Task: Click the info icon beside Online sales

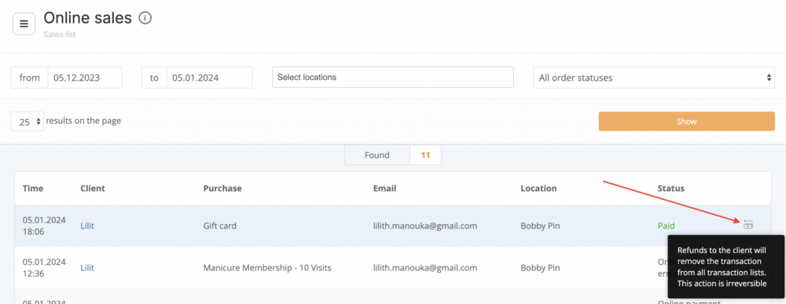Action: pos(145,18)
